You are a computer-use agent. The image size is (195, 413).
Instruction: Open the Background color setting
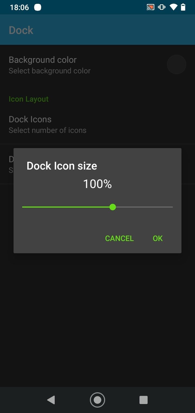(x=97, y=65)
